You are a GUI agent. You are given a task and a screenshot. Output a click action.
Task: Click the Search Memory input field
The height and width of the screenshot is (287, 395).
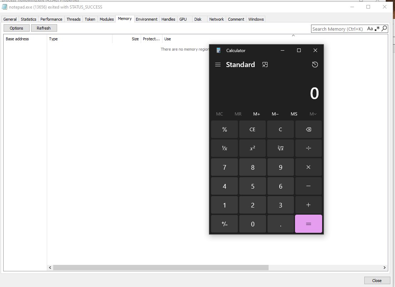coord(338,29)
